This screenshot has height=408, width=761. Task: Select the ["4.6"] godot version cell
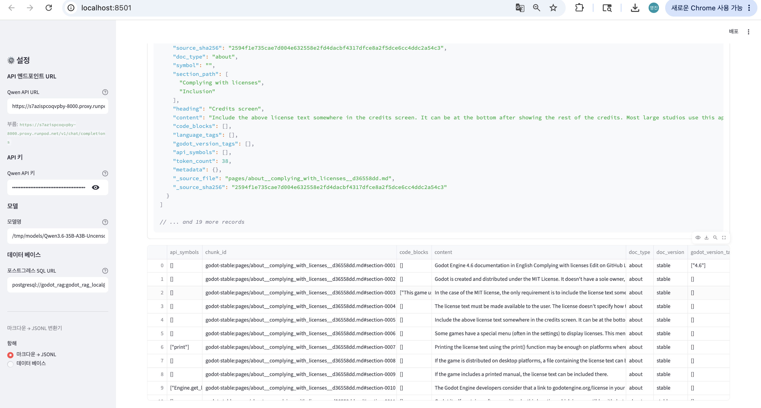[x=708, y=265]
